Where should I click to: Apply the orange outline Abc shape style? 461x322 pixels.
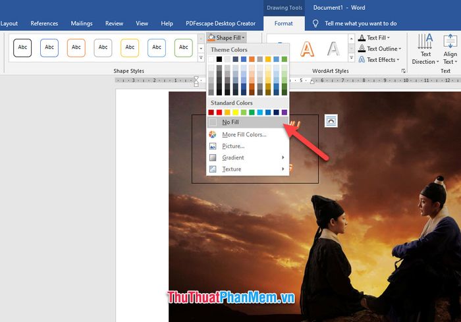point(76,47)
